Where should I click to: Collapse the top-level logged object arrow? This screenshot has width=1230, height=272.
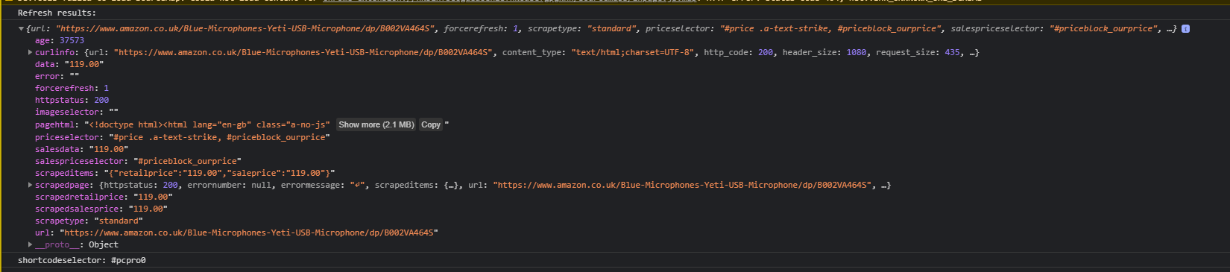point(21,28)
